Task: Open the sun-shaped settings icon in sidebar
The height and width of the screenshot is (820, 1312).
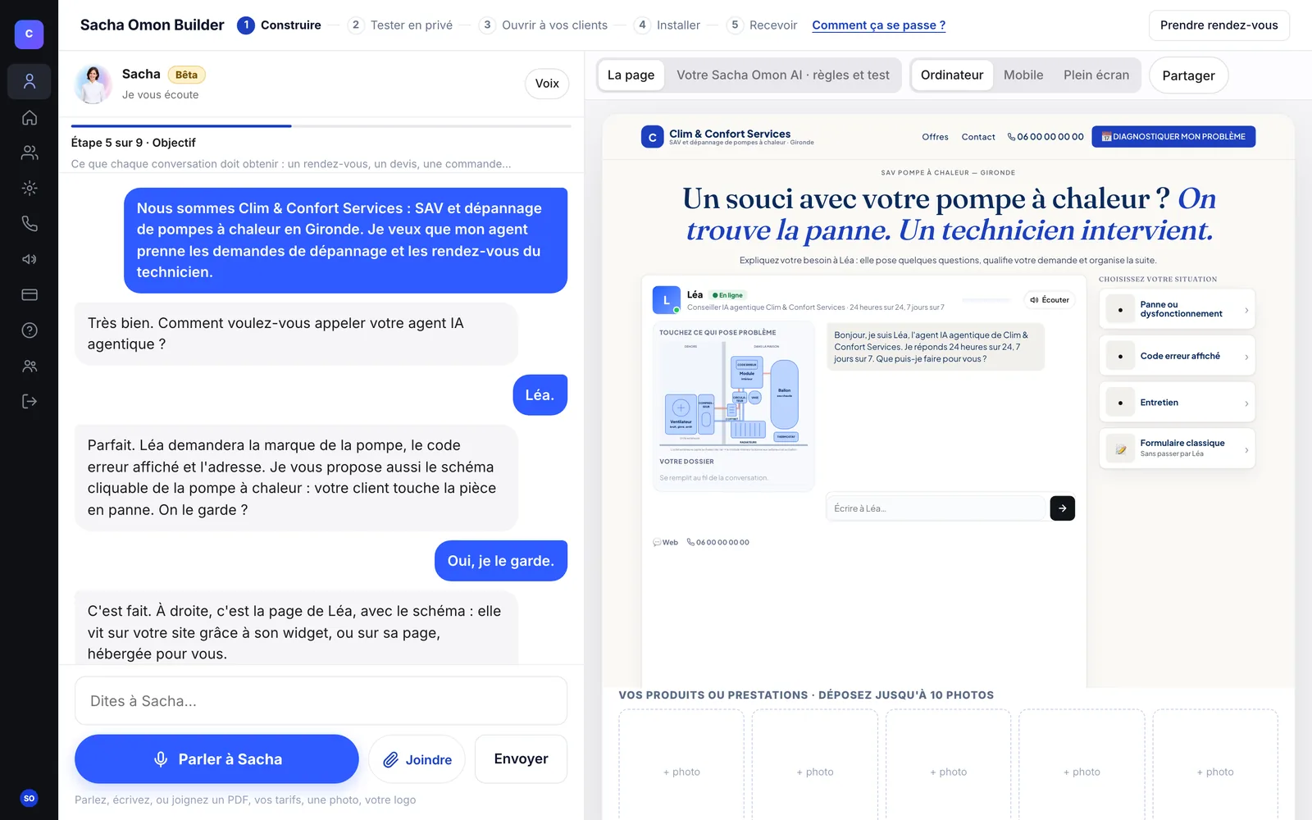Action: 30,188
